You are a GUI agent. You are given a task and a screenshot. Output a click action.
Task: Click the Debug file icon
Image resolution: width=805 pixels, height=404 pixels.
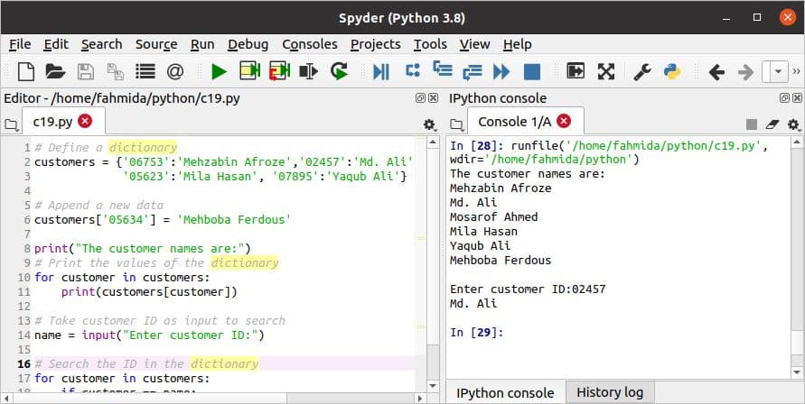coord(381,71)
